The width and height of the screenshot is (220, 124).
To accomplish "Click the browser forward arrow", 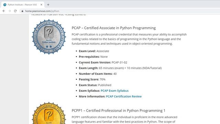I will [x=10, y=11].
